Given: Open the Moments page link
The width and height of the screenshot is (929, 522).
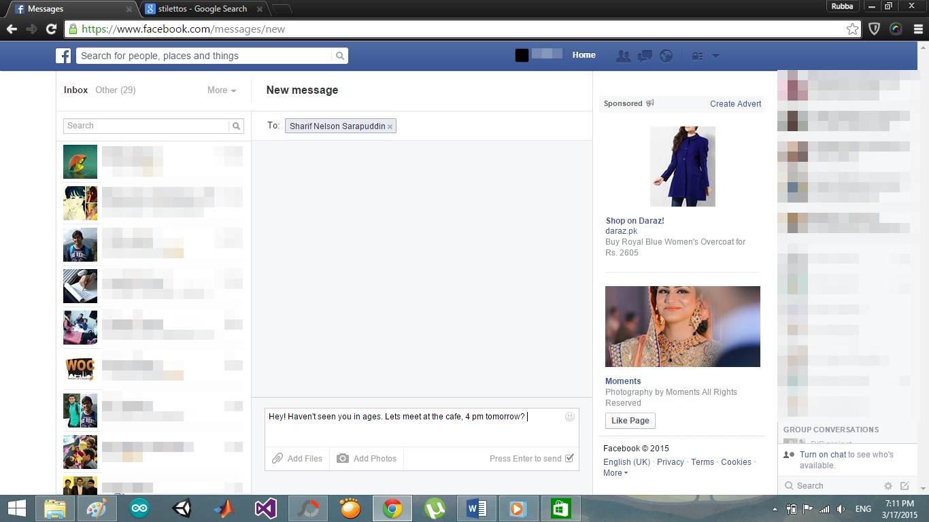Looking at the screenshot, I should pyautogui.click(x=623, y=381).
